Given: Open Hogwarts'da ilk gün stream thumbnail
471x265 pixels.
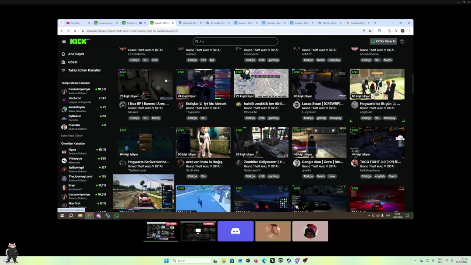Looking at the screenshot, I should [x=377, y=84].
